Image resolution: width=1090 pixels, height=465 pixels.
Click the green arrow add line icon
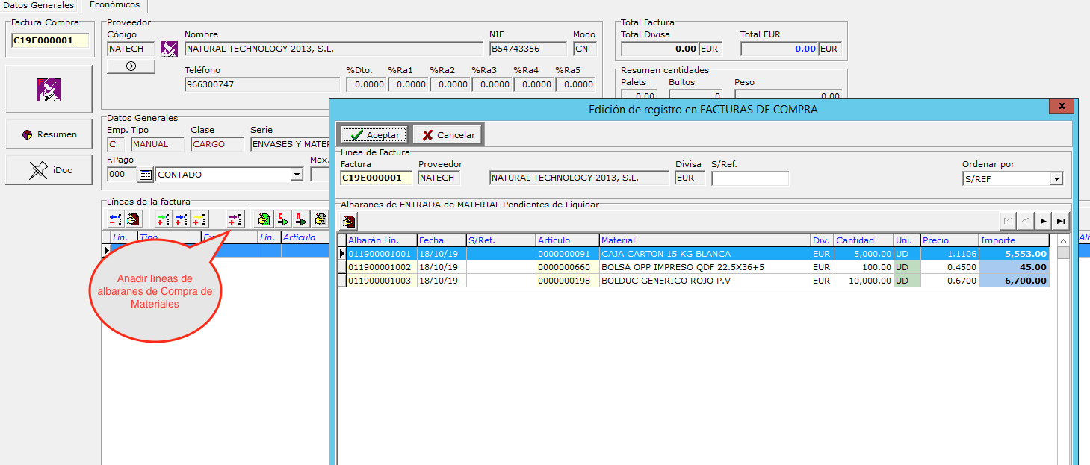tap(163, 219)
